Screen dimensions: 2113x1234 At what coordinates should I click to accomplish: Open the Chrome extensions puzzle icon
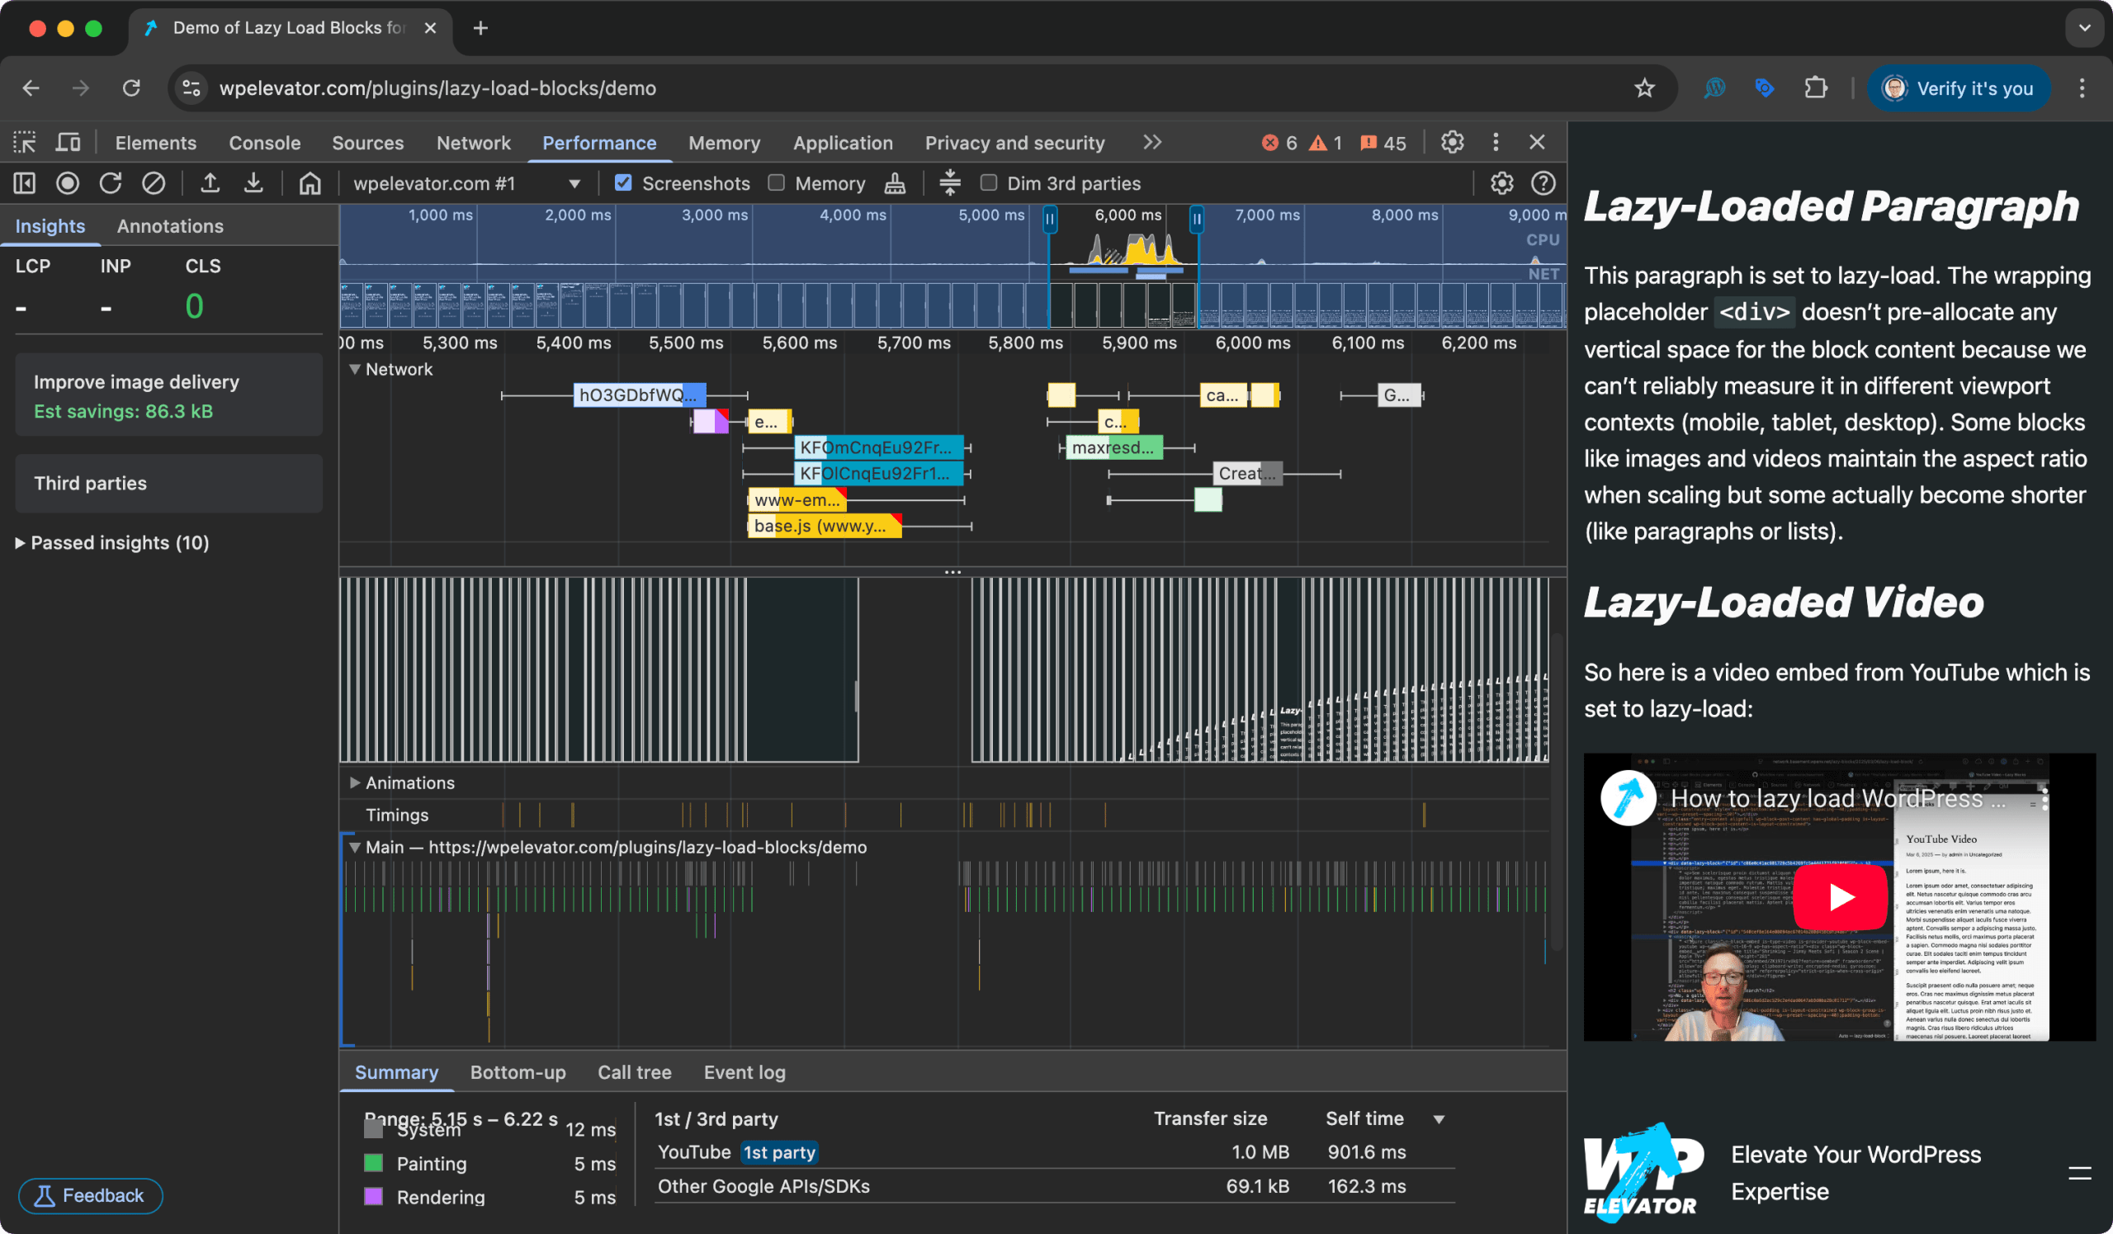(1815, 88)
